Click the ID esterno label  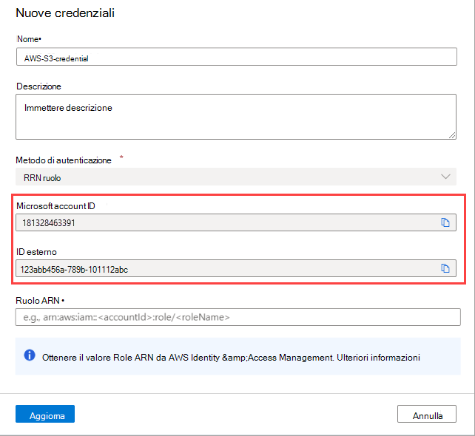36,252
